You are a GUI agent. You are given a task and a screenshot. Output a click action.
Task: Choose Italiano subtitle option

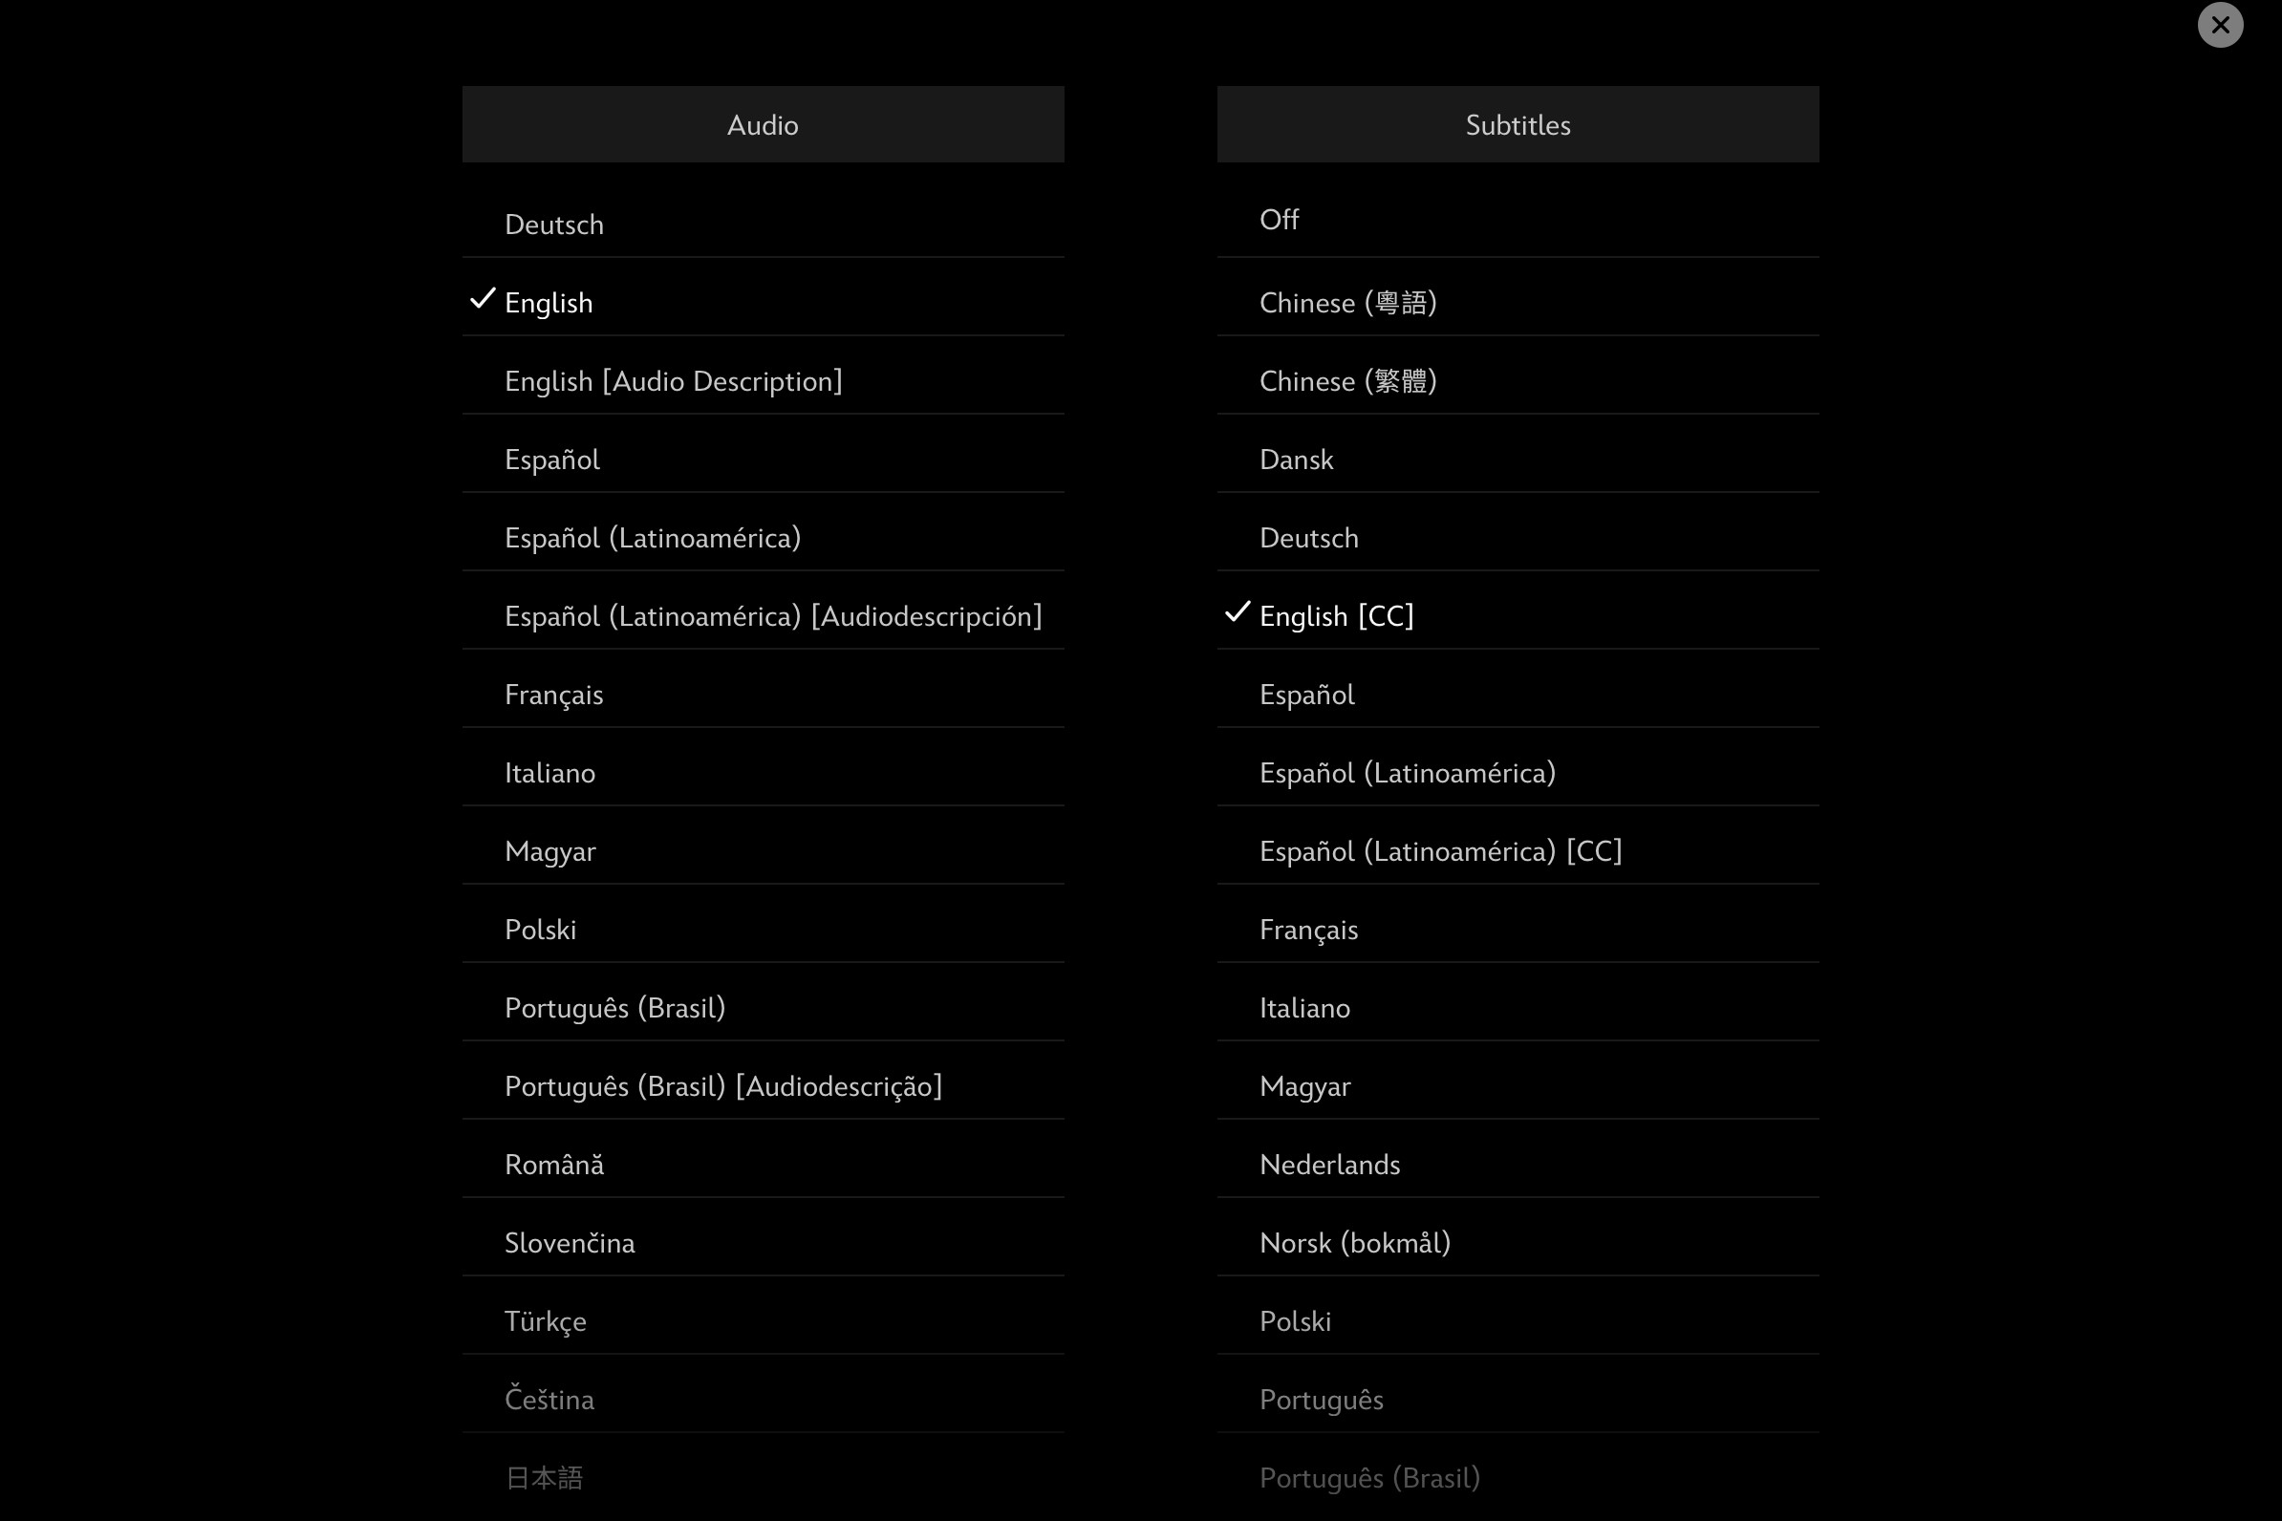click(1304, 1007)
